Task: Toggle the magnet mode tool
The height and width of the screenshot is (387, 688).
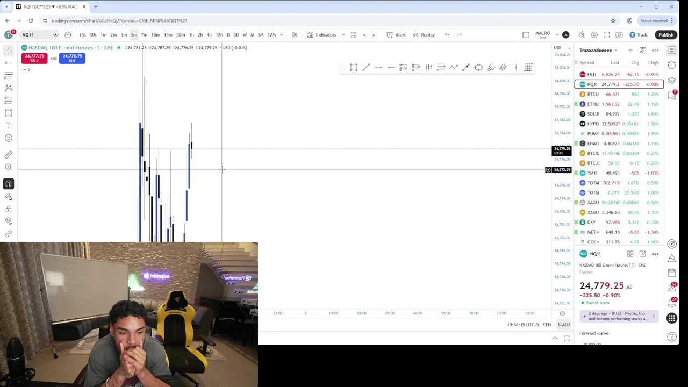Action: pos(9,184)
